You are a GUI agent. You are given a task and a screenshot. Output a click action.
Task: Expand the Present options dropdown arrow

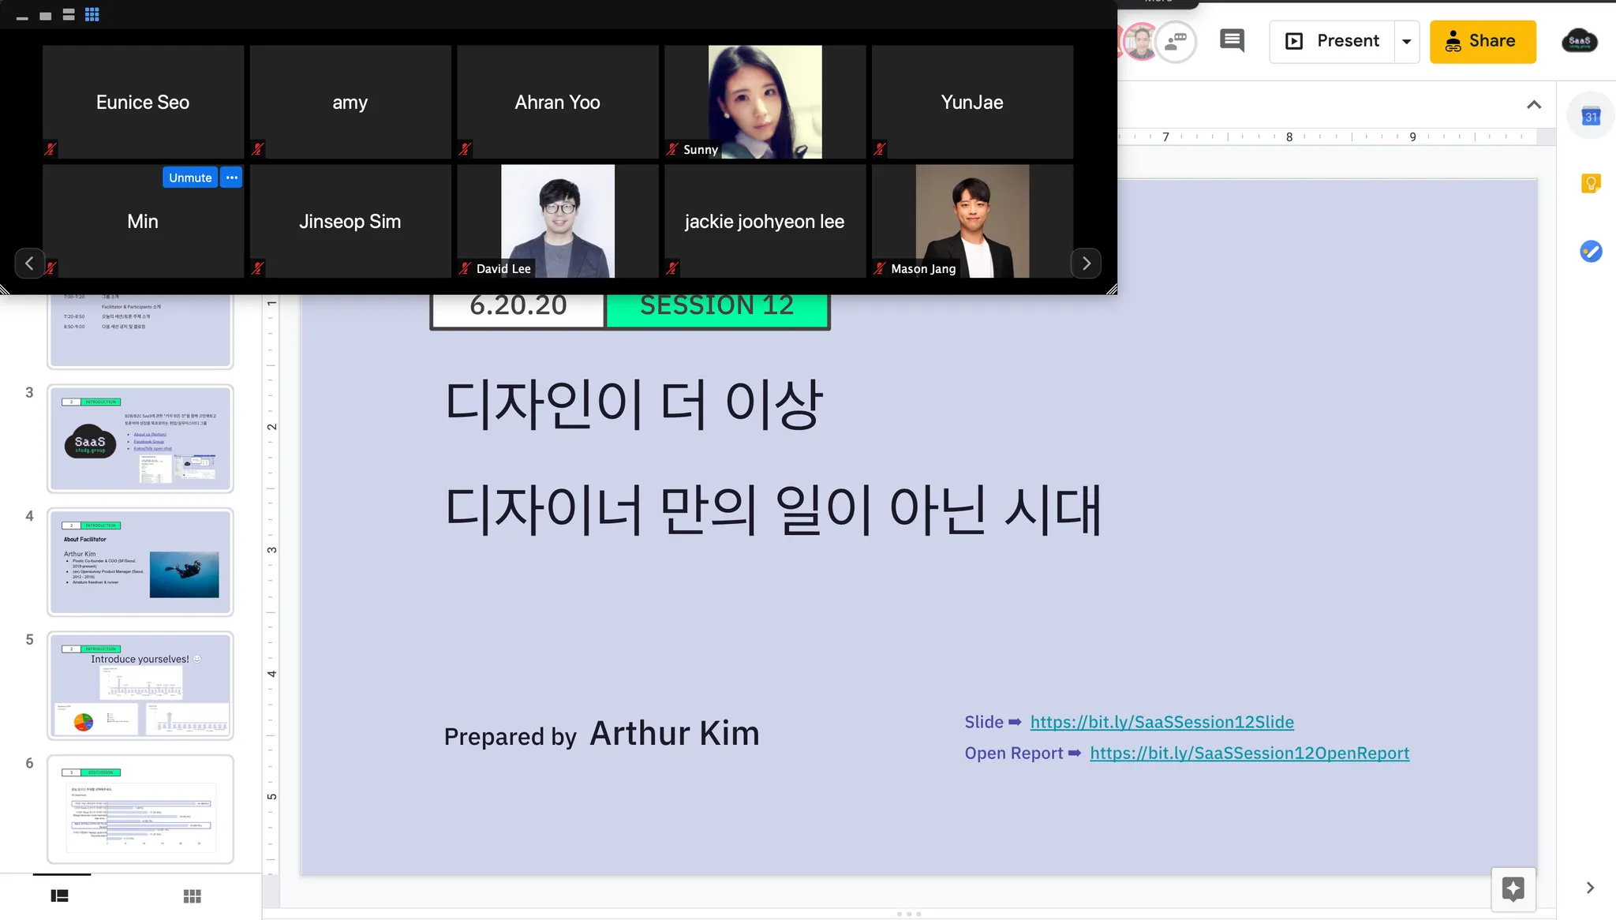(x=1406, y=42)
